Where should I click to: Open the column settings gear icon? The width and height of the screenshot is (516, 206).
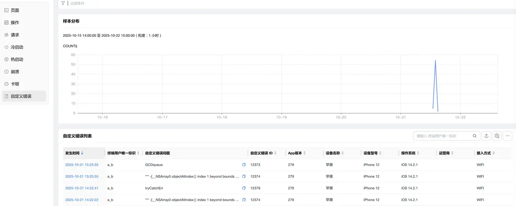tap(497, 136)
